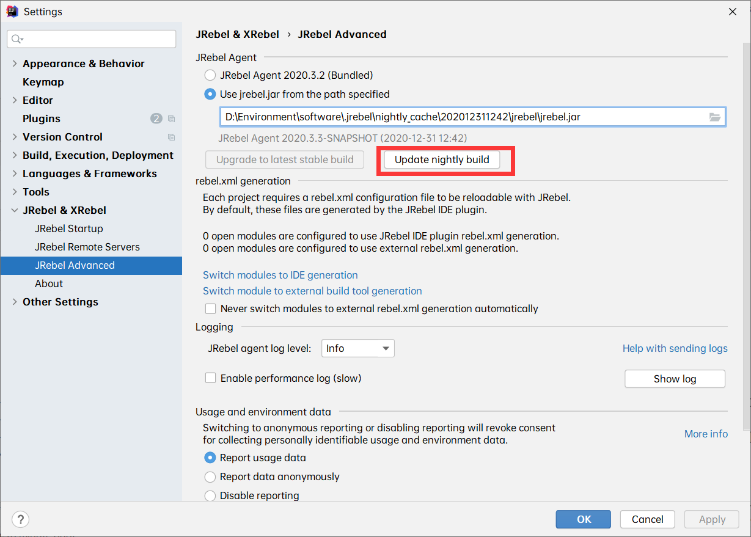
Task: Click the Plugins update count badge
Action: [x=156, y=119]
